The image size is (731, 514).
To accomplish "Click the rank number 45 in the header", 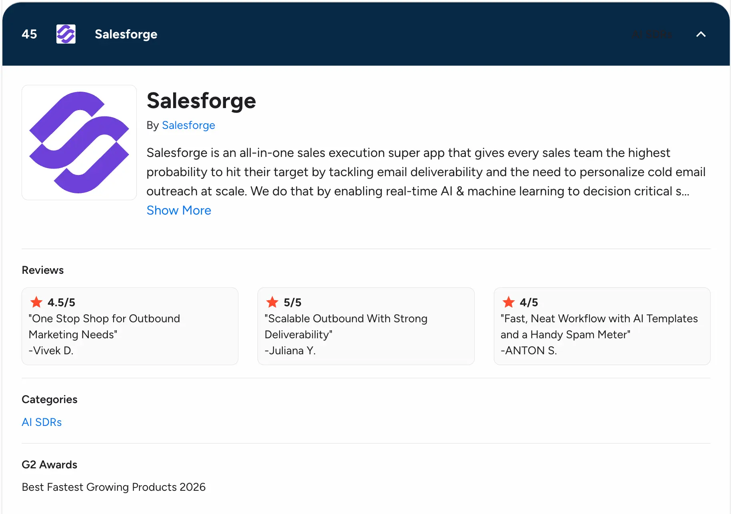I will tap(29, 34).
